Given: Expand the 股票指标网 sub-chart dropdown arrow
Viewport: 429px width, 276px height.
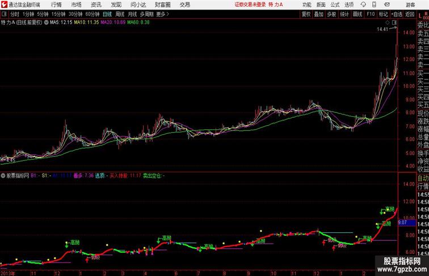Looking at the screenshot, I should (x=3, y=176).
